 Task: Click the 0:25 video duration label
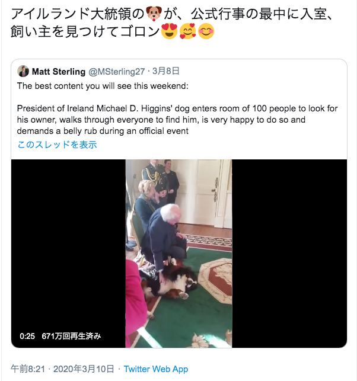(27, 337)
